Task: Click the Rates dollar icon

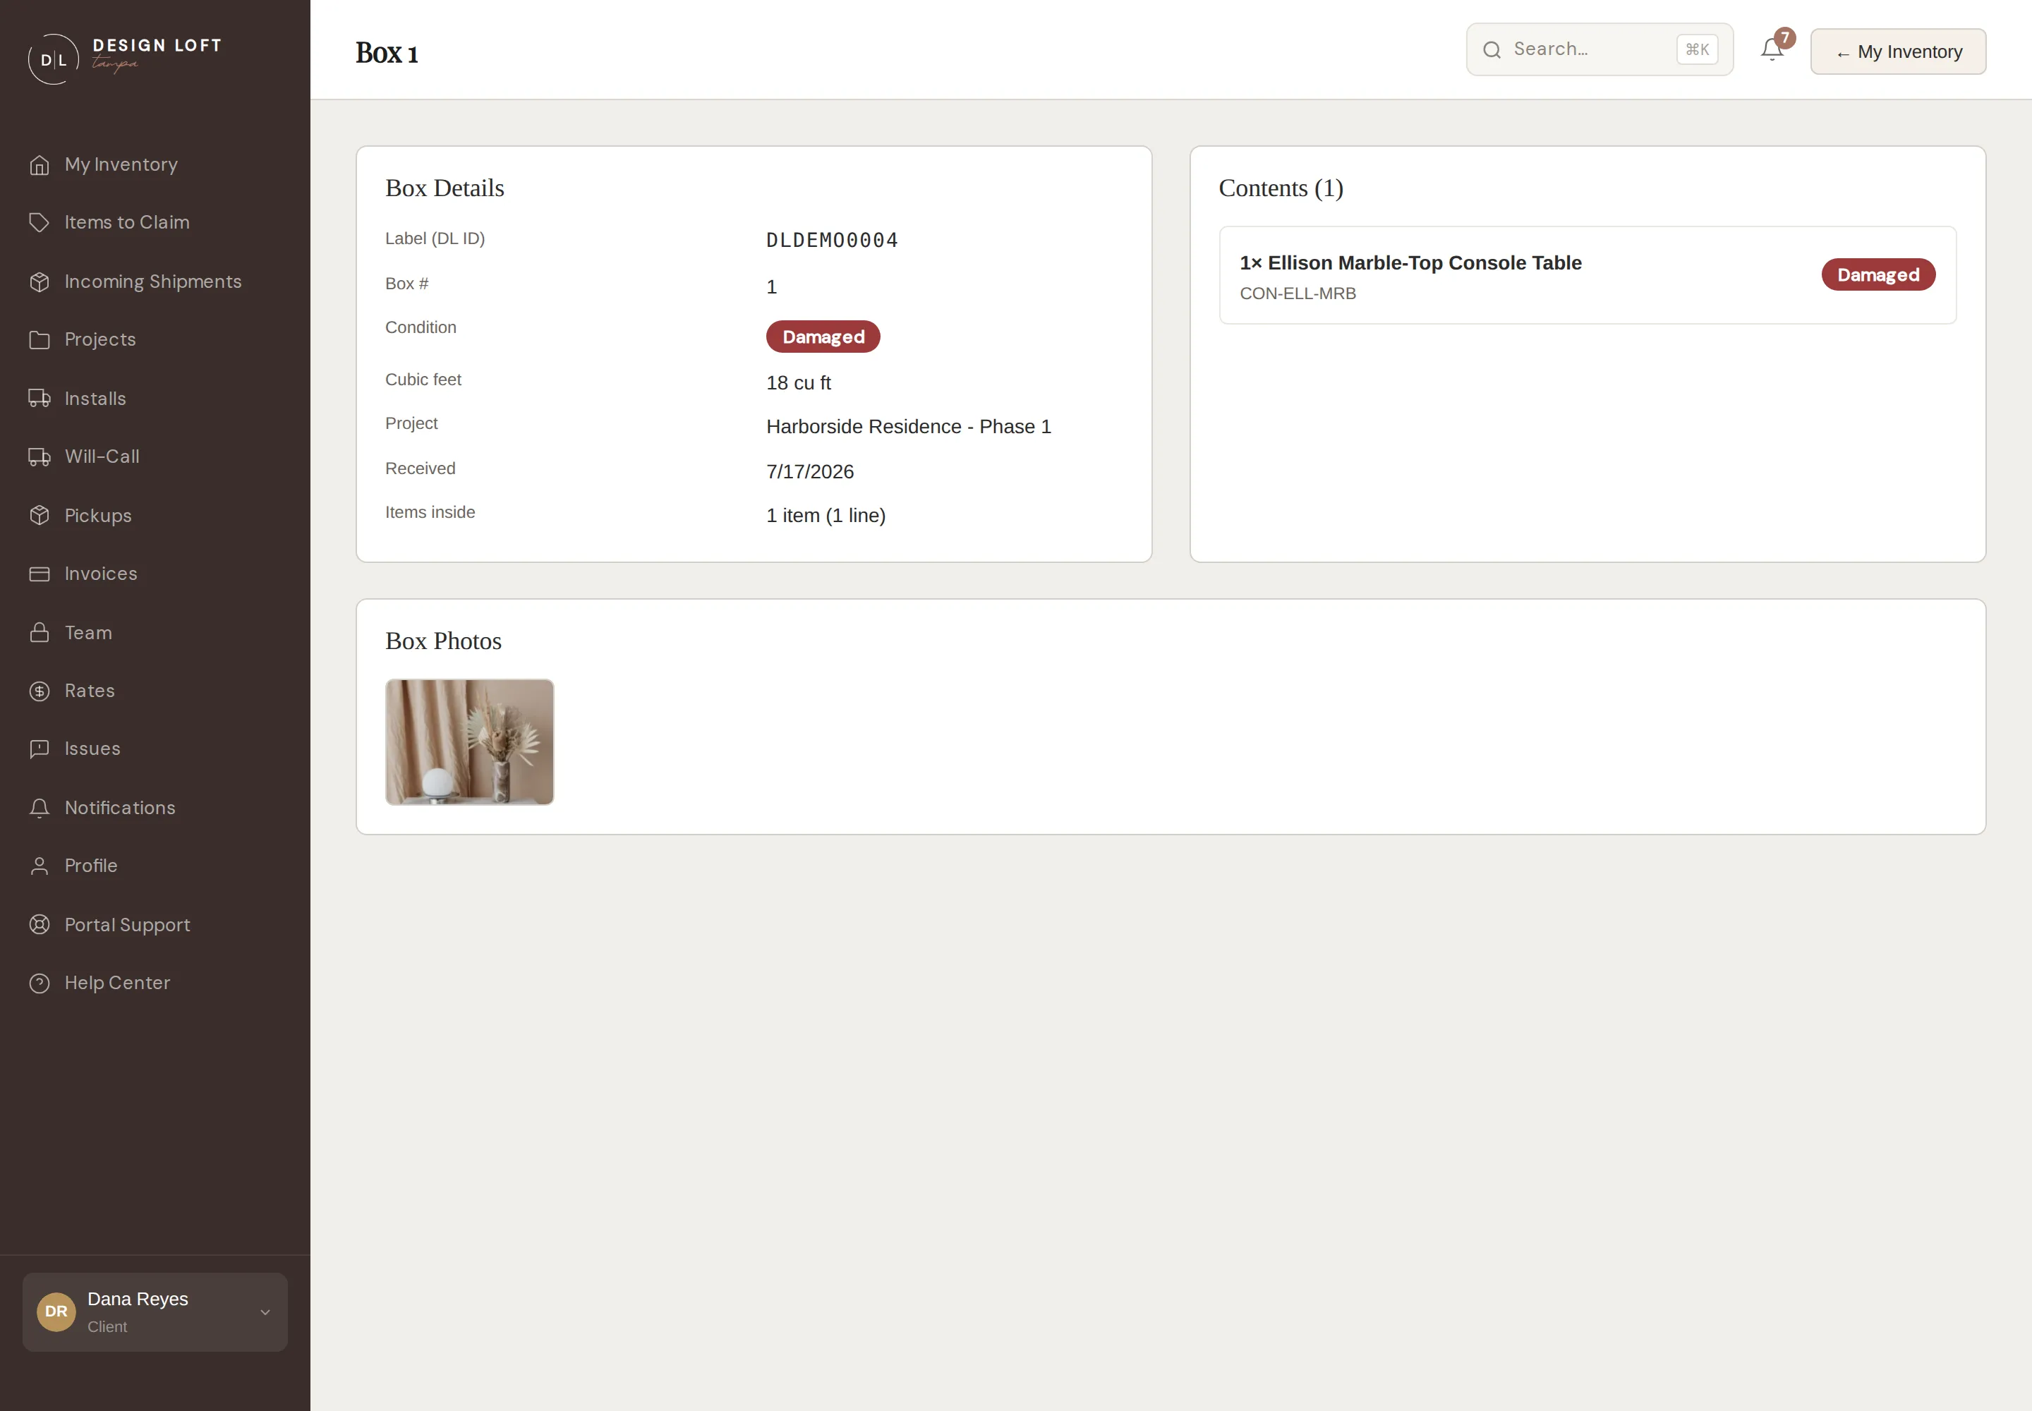Action: [39, 691]
